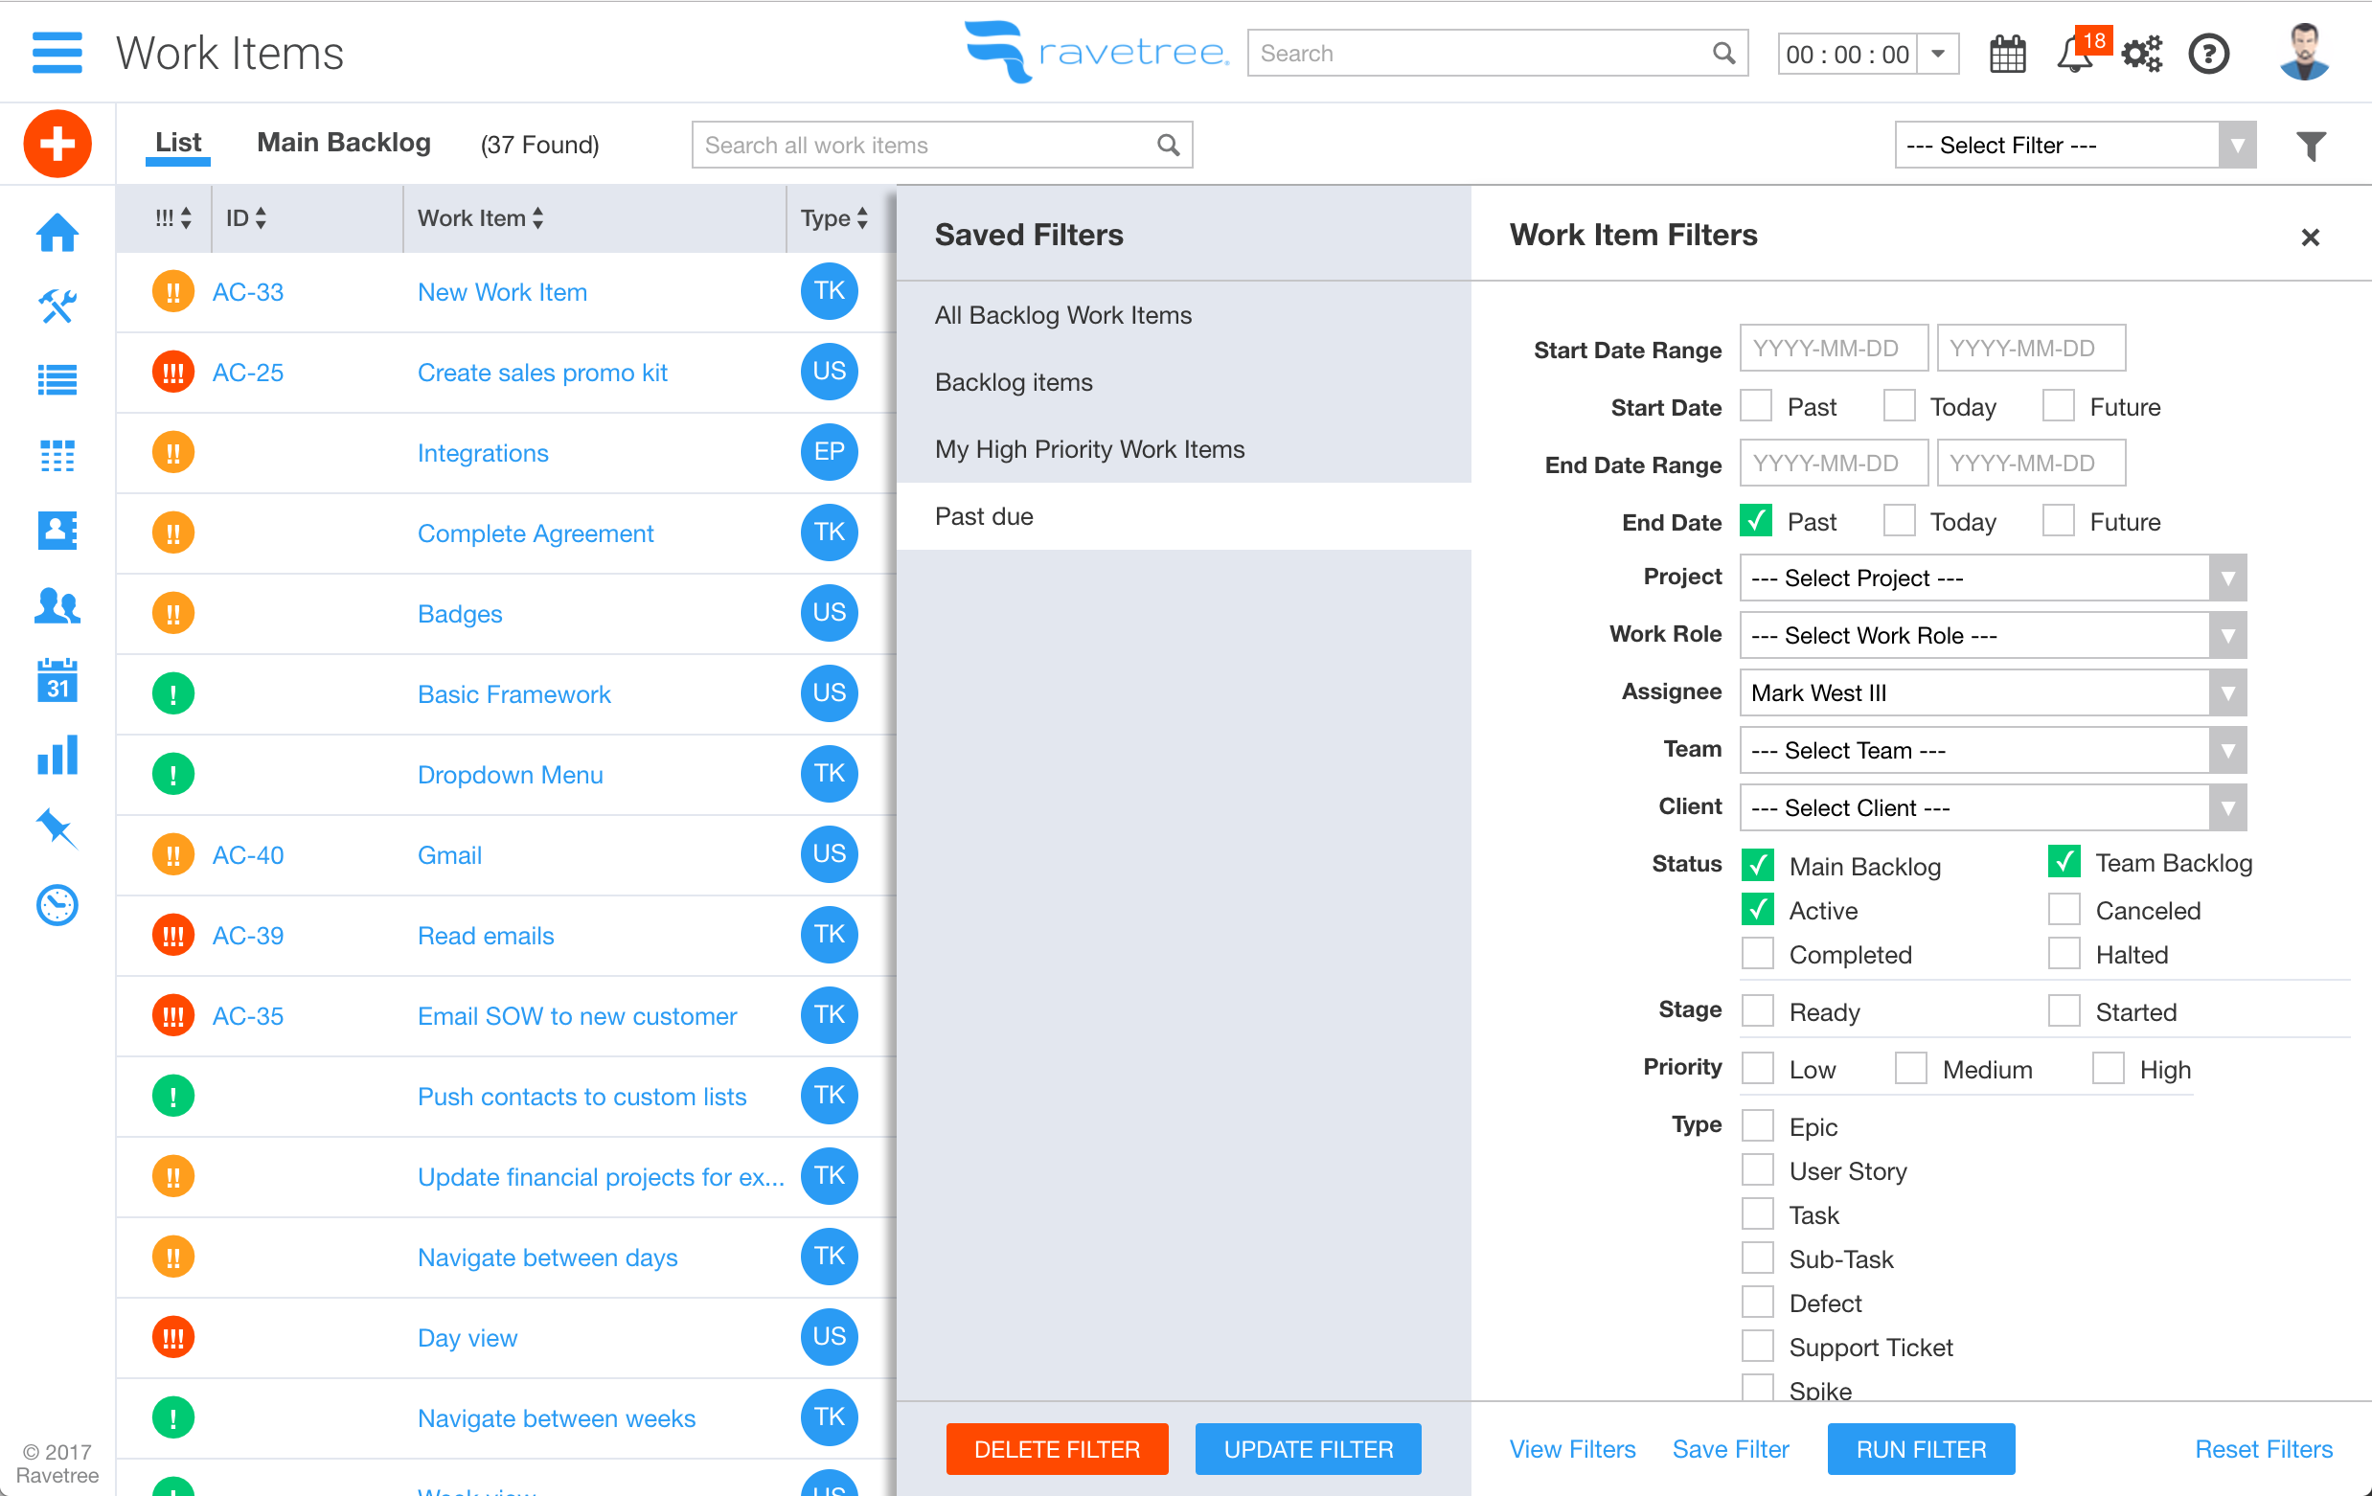Open the bar chart reports sidebar icon
This screenshot has height=1496, width=2372.
point(57,756)
